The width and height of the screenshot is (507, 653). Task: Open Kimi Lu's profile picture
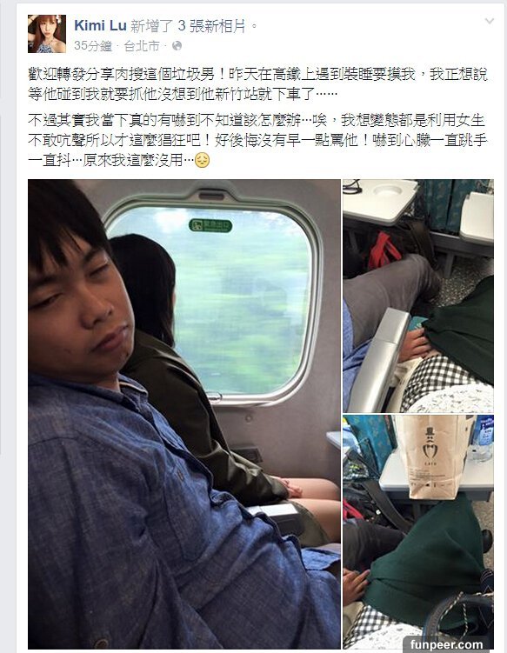[47, 34]
